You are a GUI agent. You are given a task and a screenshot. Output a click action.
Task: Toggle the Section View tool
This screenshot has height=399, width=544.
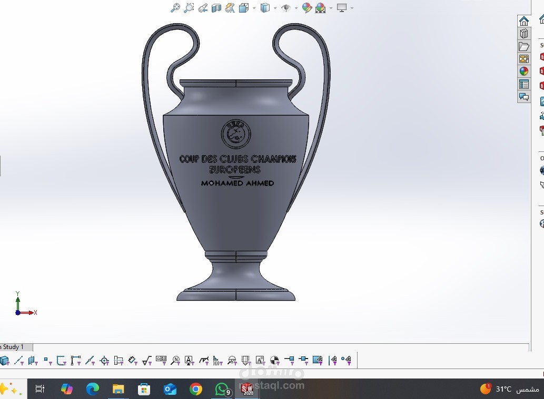pos(216,7)
